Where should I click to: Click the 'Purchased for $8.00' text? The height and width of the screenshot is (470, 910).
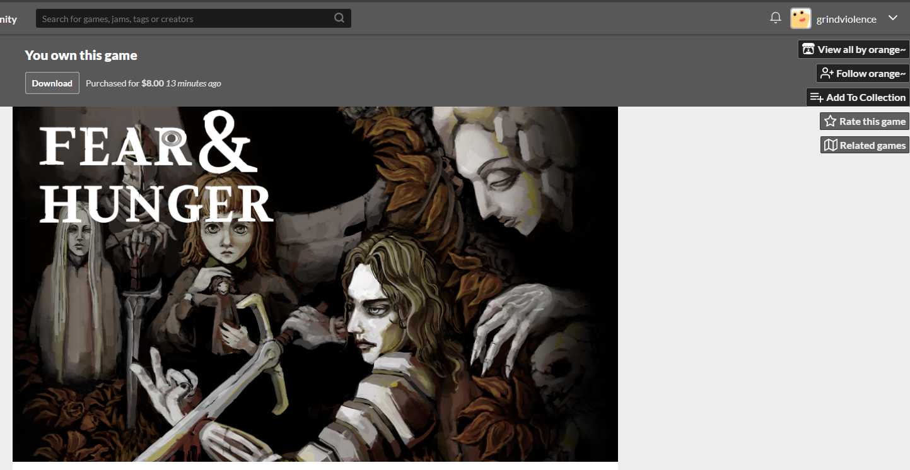click(x=125, y=83)
